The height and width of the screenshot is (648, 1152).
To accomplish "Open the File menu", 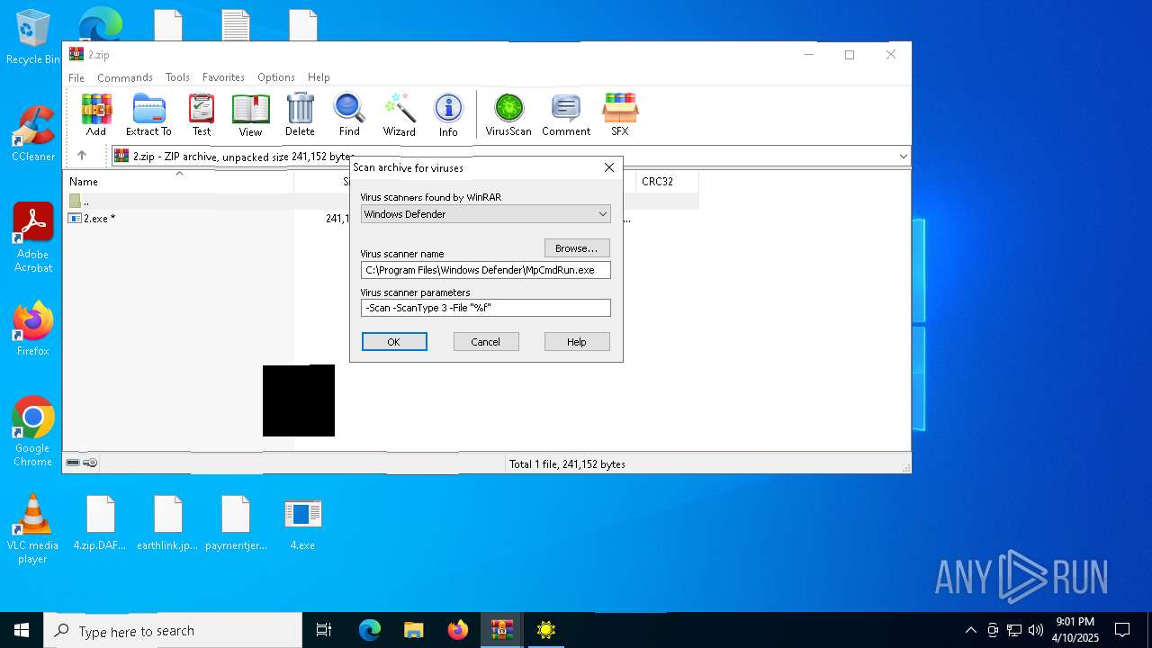I will (76, 77).
